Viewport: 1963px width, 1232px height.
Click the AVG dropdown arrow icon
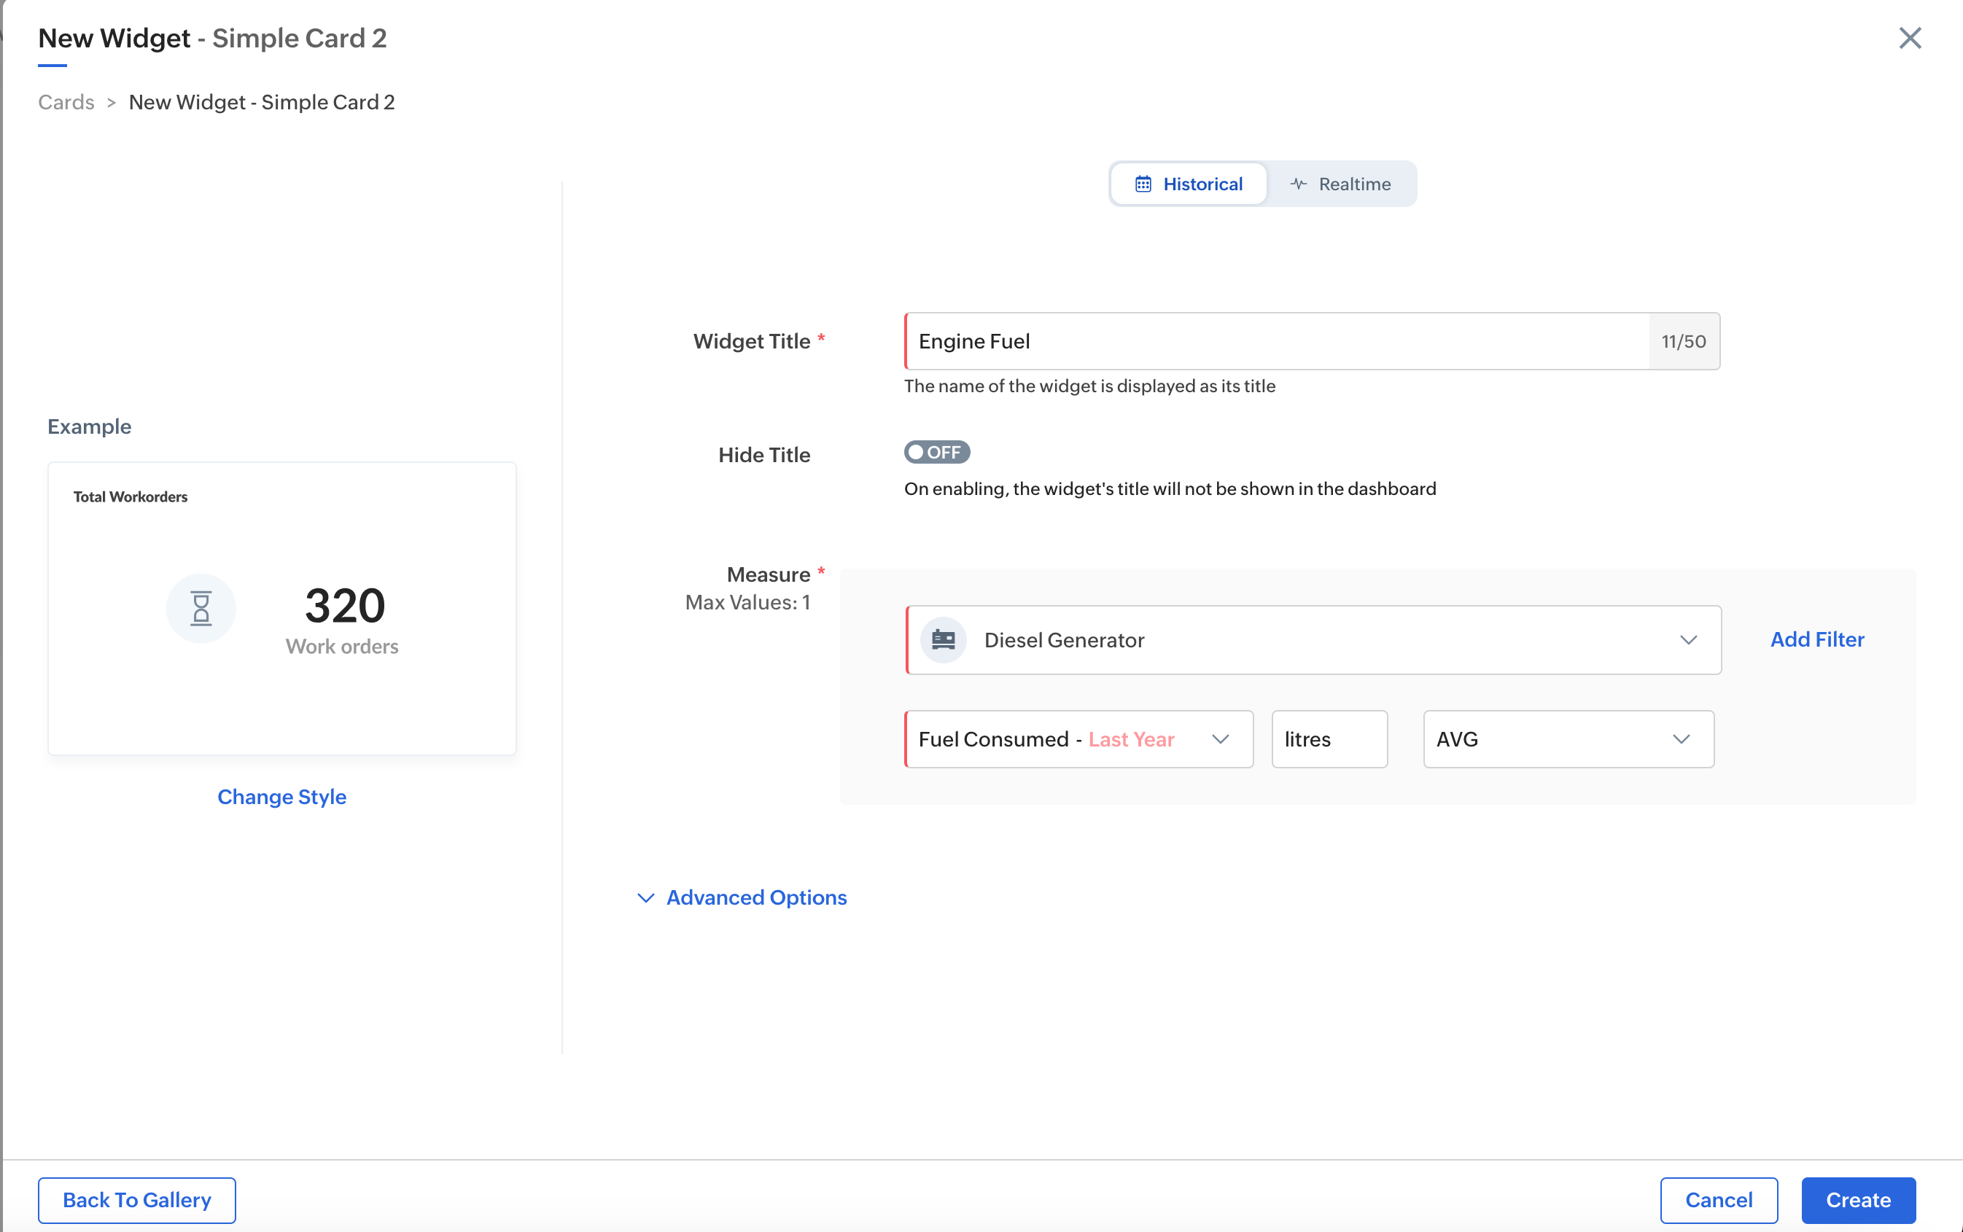pos(1680,739)
